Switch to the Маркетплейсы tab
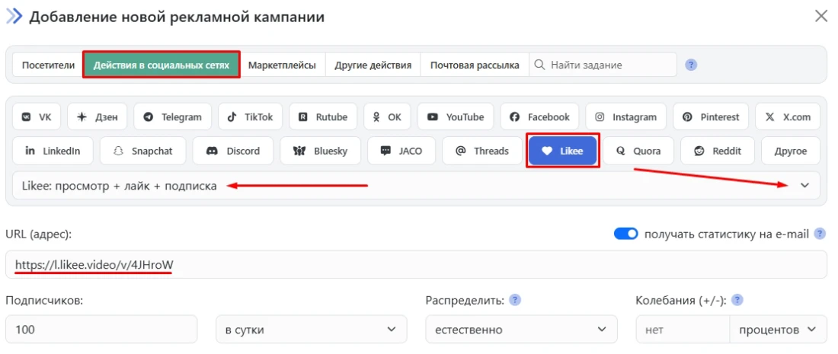Screen dimensions: 838x354 282,65
